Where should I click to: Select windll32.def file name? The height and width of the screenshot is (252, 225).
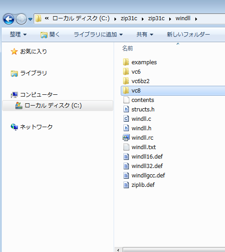147,166
